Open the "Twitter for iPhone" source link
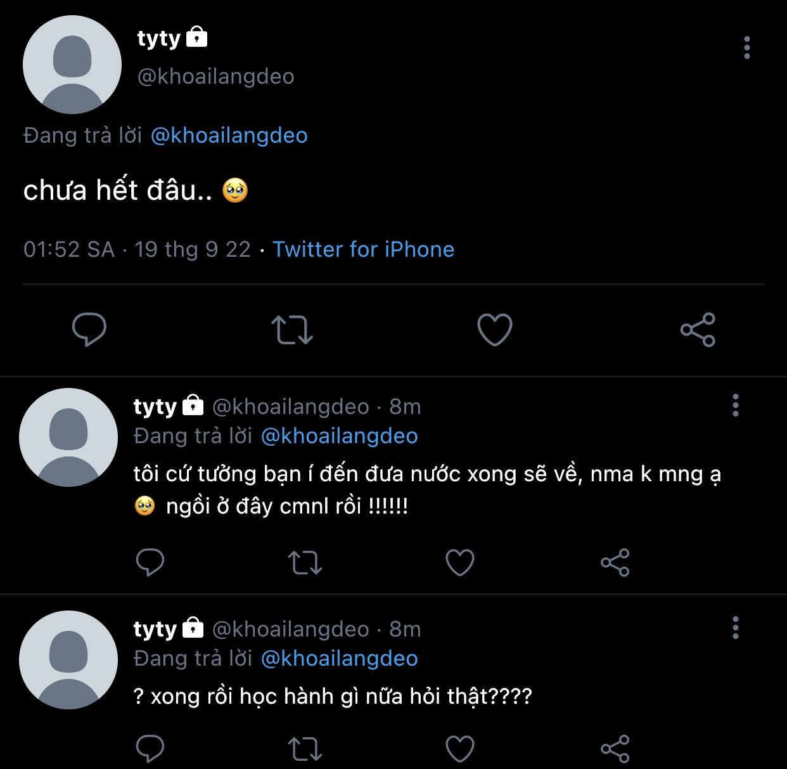The image size is (787, 769). click(x=363, y=249)
